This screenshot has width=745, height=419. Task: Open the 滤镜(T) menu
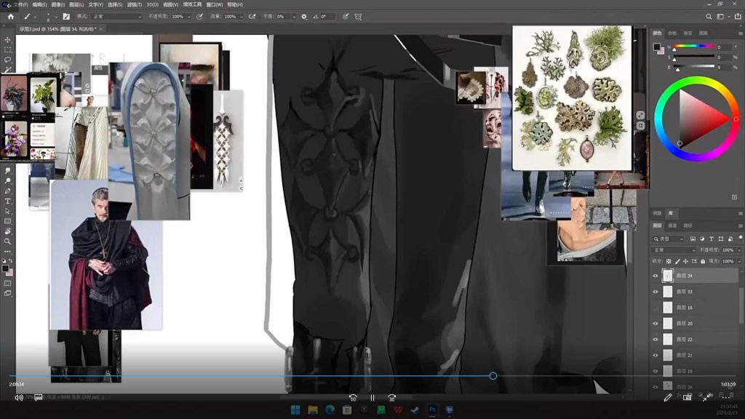[133, 4]
